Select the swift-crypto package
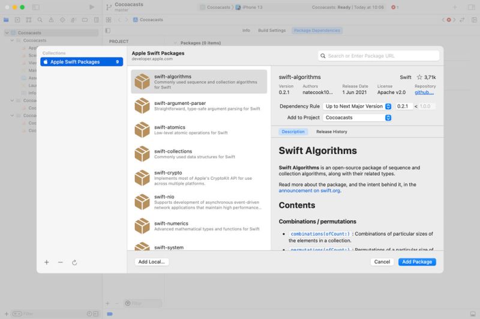The width and height of the screenshot is (480, 319). coord(199,178)
